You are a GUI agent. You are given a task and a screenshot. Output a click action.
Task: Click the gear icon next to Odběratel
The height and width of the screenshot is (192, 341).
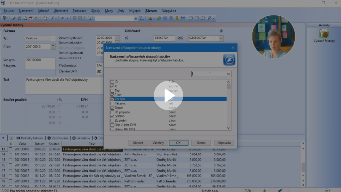[221, 31]
